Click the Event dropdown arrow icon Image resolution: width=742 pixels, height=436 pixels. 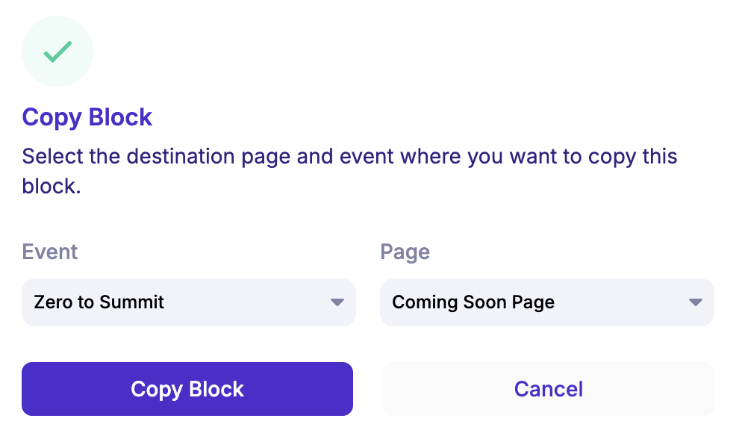coord(337,302)
